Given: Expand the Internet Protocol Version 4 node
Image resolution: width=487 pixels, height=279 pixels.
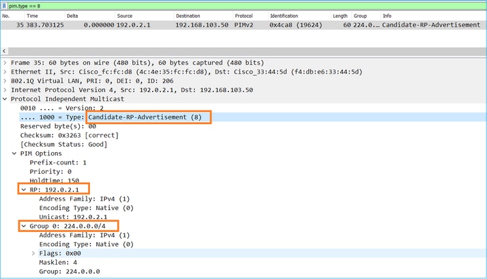Looking at the screenshot, I should tap(5, 90).
